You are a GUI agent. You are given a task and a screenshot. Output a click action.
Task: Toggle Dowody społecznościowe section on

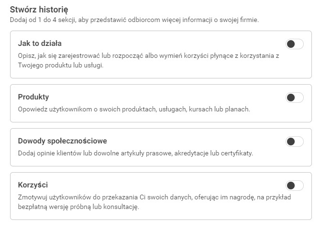coord(294,142)
